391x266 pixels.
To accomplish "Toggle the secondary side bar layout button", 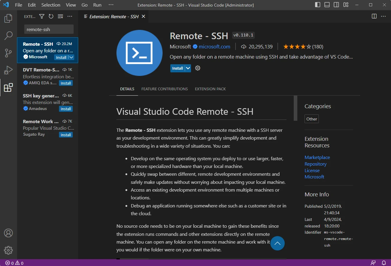I will pos(336,5).
